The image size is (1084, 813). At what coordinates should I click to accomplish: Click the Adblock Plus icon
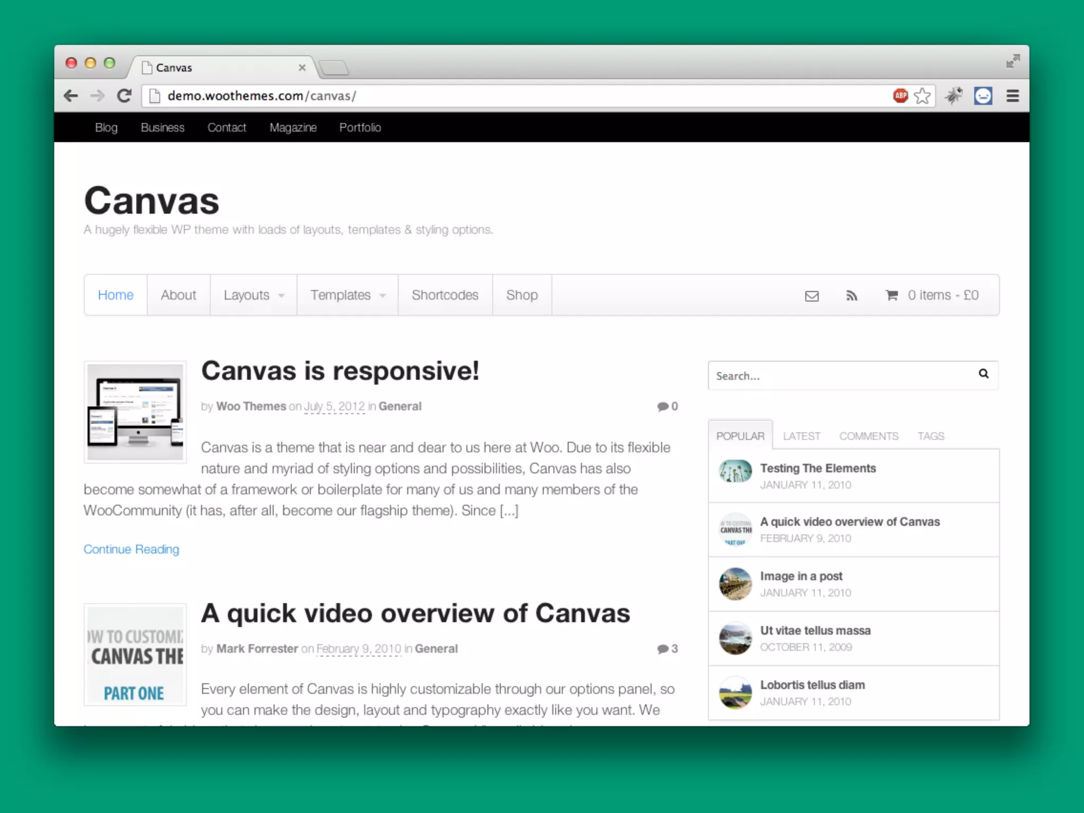tap(900, 96)
